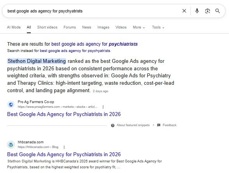Click the hhbcanada.com WordPress favicon
This screenshot has width=229, height=173.
[x=11, y=145]
